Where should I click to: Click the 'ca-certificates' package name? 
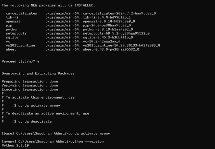21,13
